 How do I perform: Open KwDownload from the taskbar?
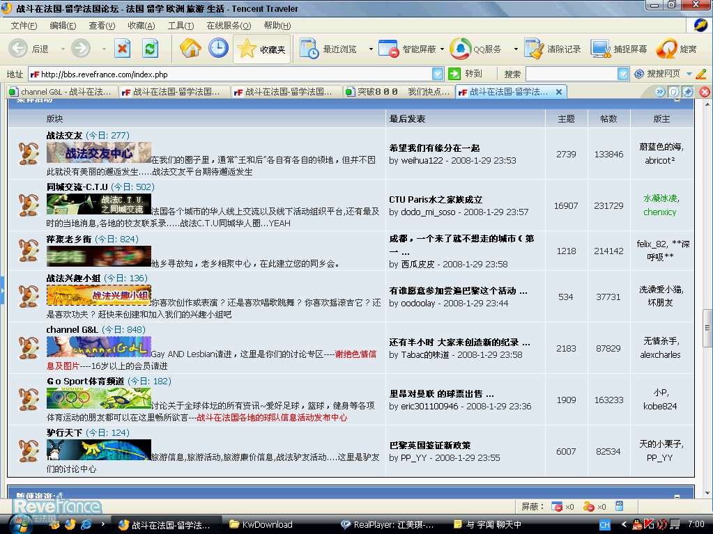click(x=261, y=524)
